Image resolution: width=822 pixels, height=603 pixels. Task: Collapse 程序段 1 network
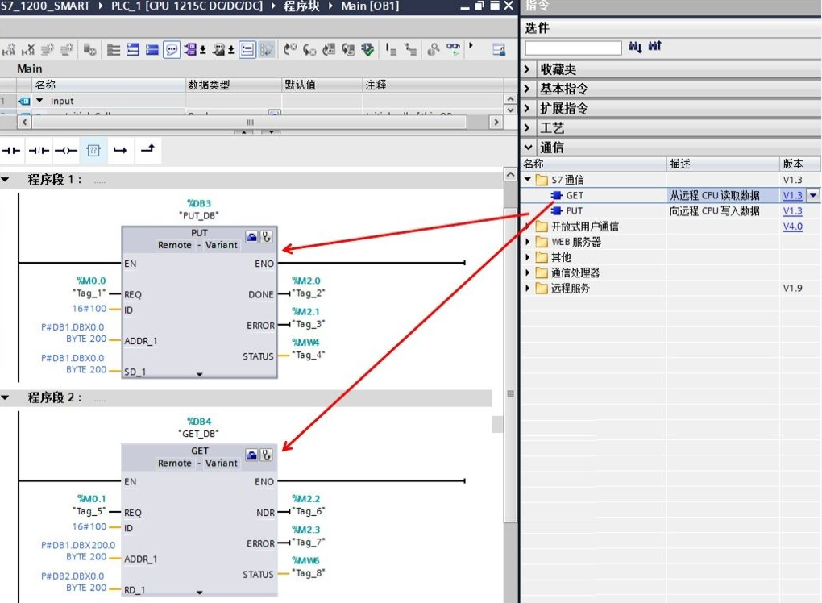6,179
